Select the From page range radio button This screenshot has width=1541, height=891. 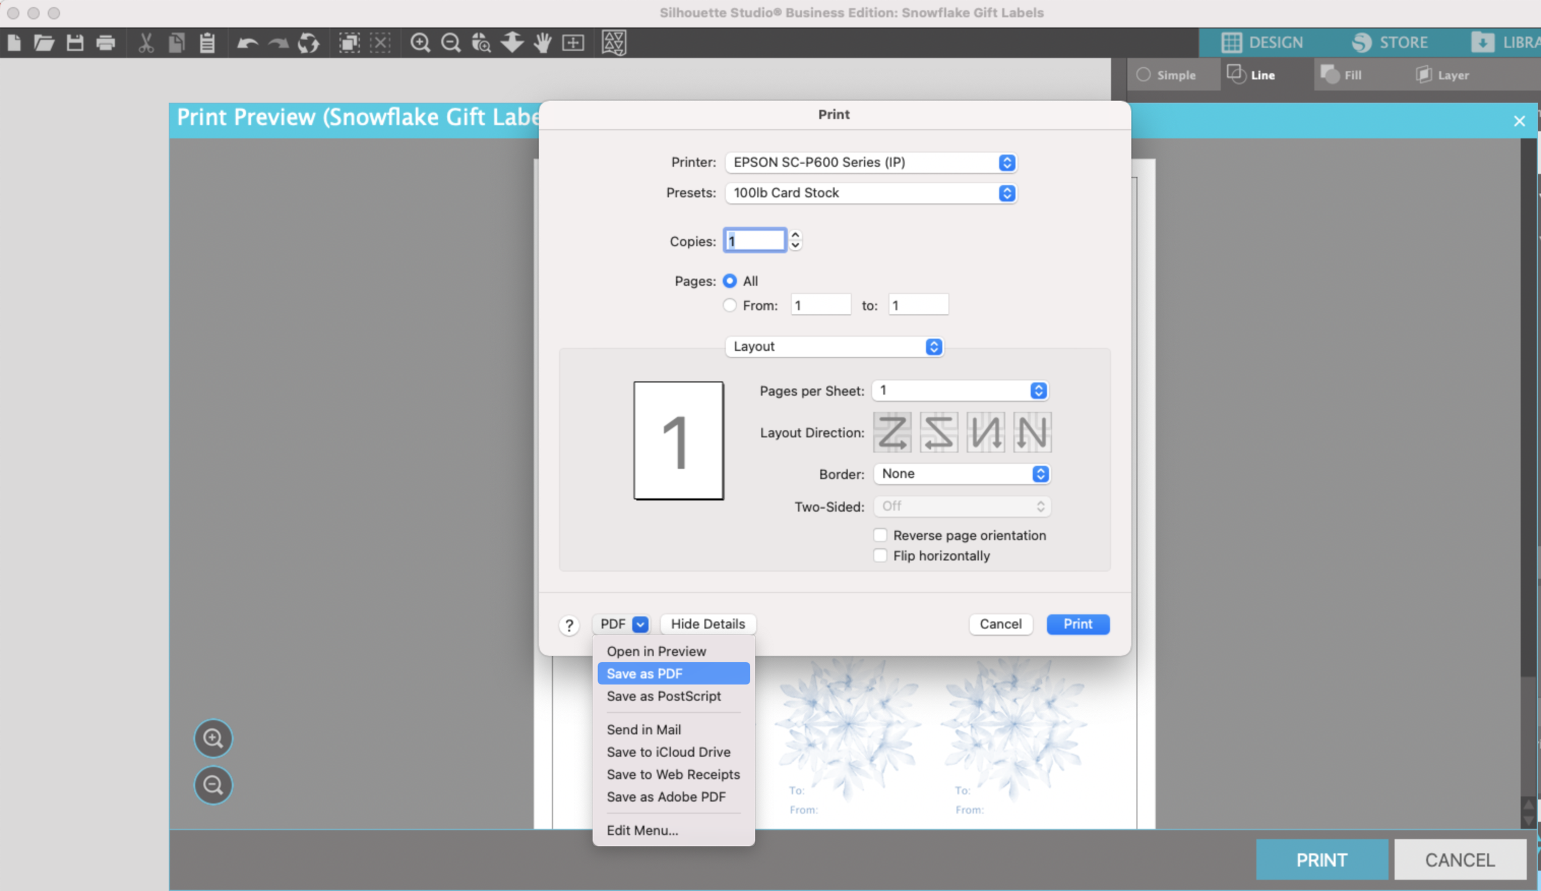click(x=730, y=305)
